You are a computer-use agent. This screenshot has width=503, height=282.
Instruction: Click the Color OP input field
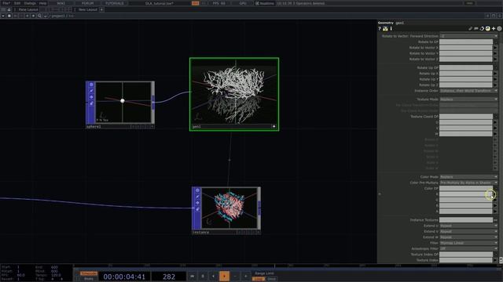[x=466, y=189]
